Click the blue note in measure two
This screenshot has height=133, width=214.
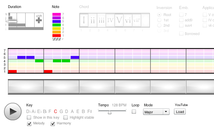[x=75, y=57]
